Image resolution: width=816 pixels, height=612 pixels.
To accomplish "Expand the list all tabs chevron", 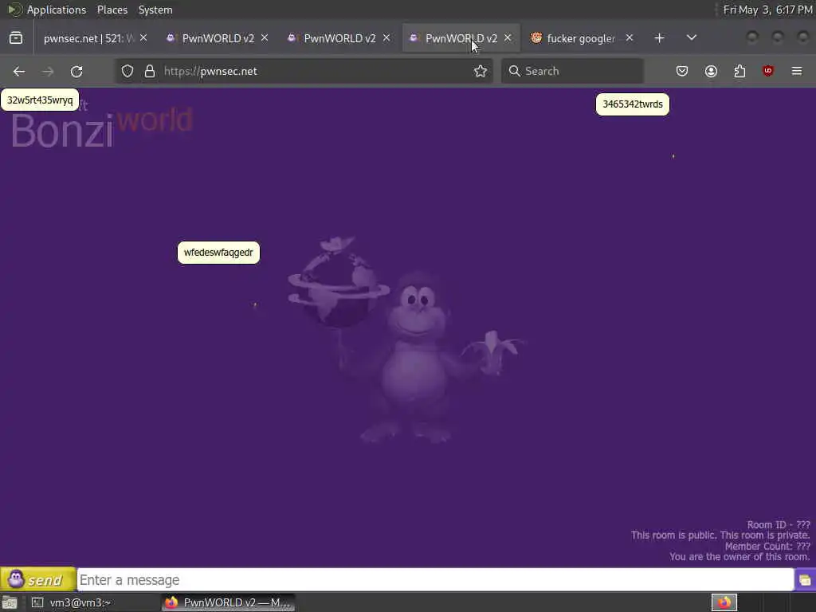I will (692, 38).
